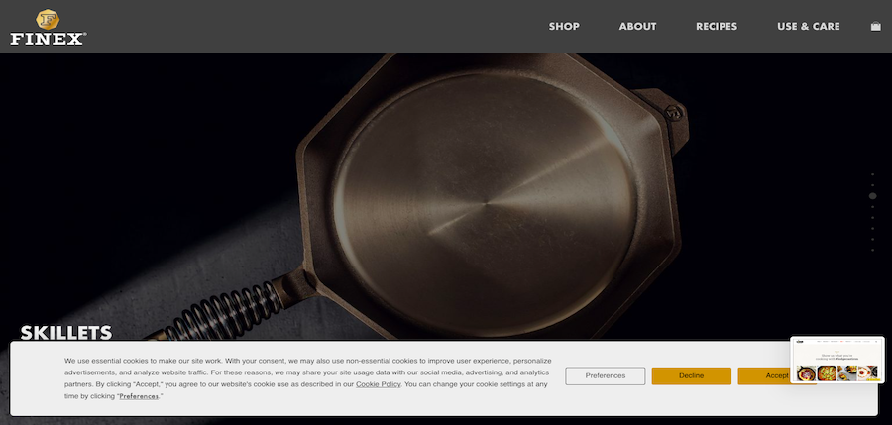Click the active enlarged slide indicator dot

pos(872,196)
